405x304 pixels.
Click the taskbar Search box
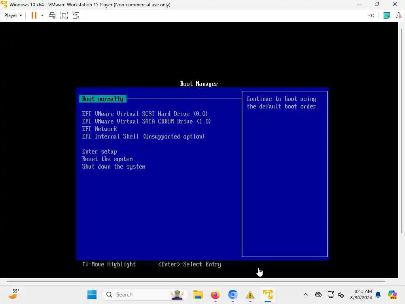(x=145, y=294)
